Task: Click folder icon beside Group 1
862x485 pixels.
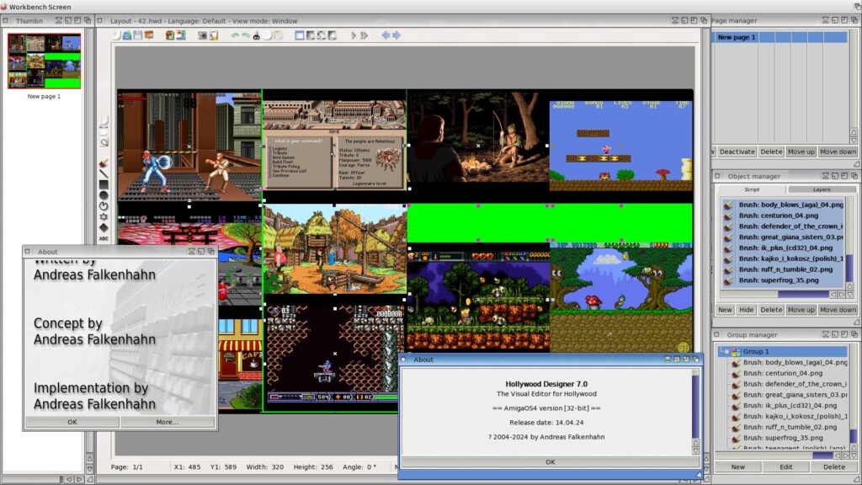Action: coord(736,351)
